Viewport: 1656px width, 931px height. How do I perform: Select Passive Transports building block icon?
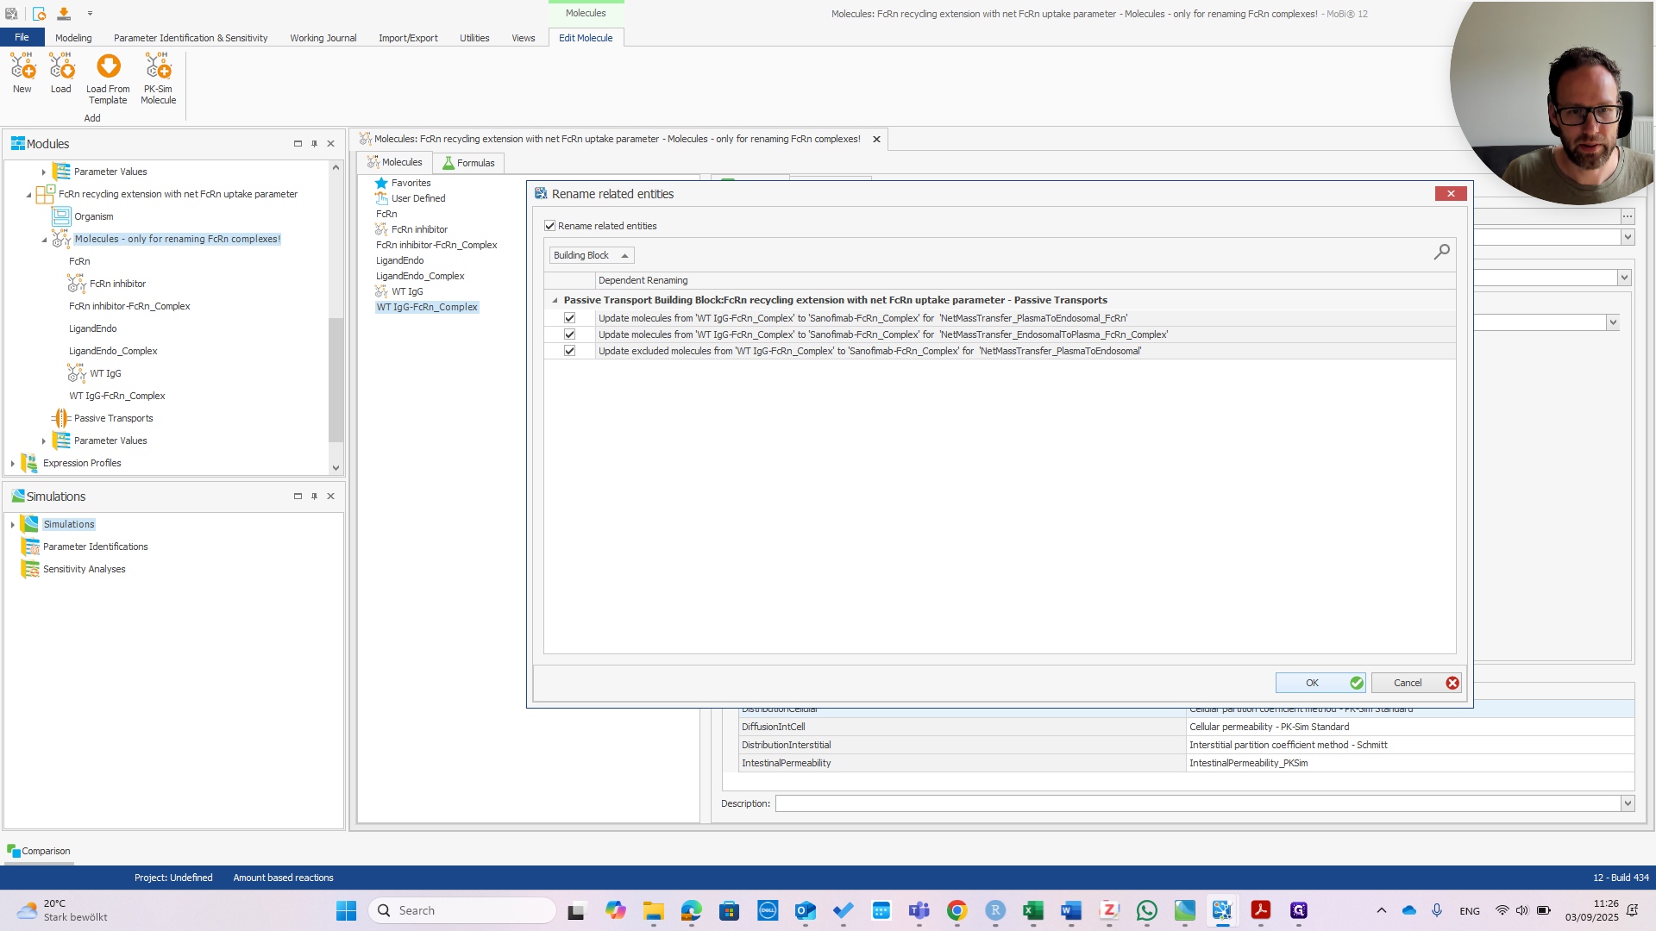pos(61,418)
